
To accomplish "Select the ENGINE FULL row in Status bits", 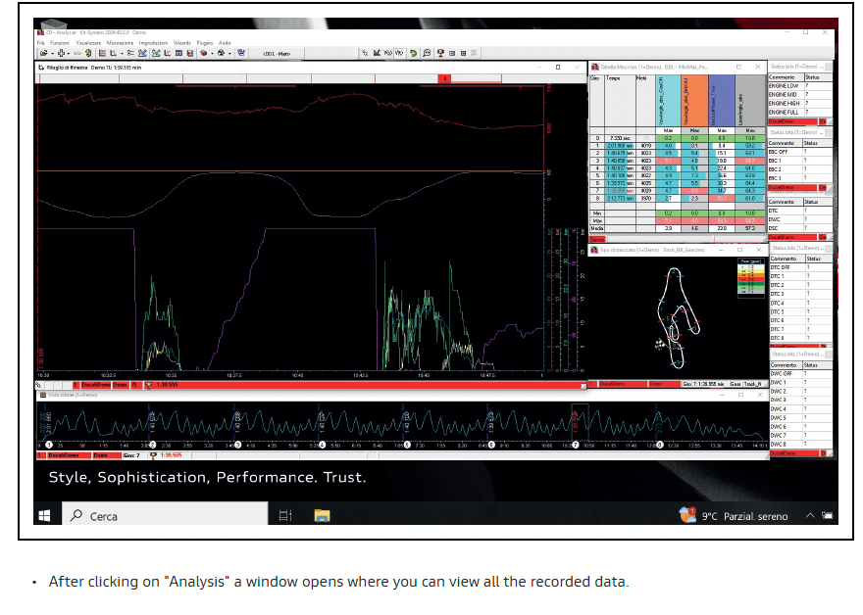I will coord(799,112).
